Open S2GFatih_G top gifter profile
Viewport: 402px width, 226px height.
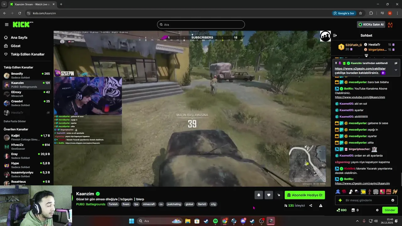pos(350,47)
